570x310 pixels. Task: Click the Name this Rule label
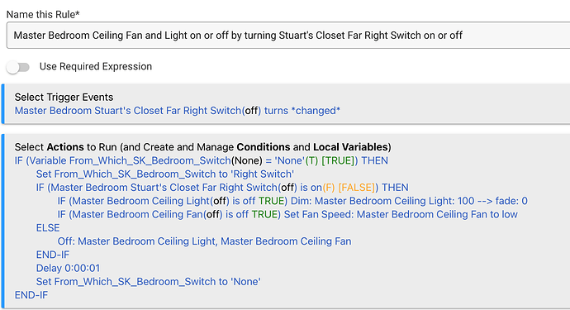pos(43,15)
